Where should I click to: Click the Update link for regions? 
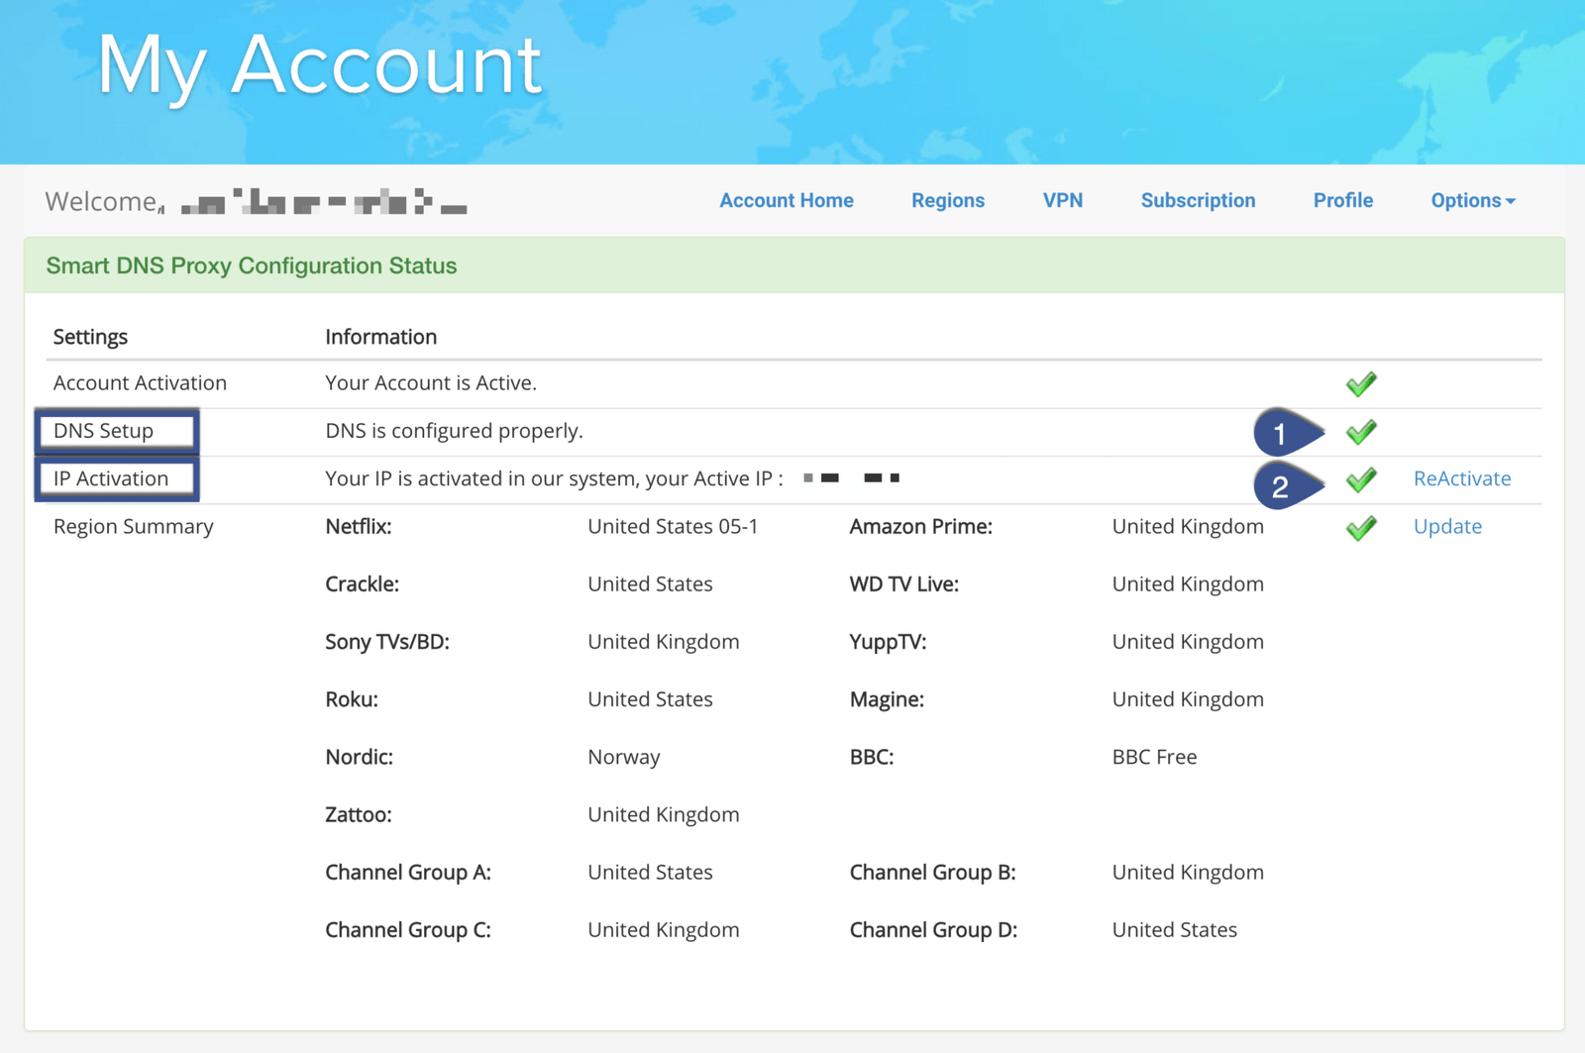pyautogui.click(x=1446, y=526)
